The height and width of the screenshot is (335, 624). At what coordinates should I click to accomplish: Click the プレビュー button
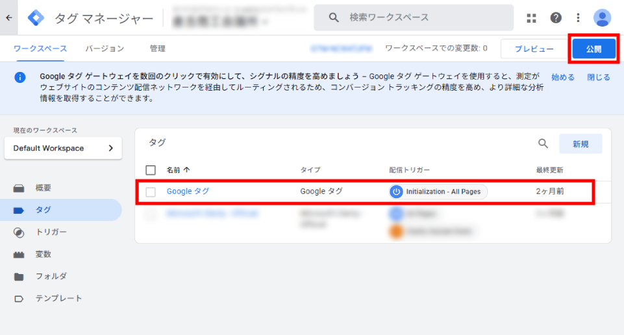click(534, 49)
